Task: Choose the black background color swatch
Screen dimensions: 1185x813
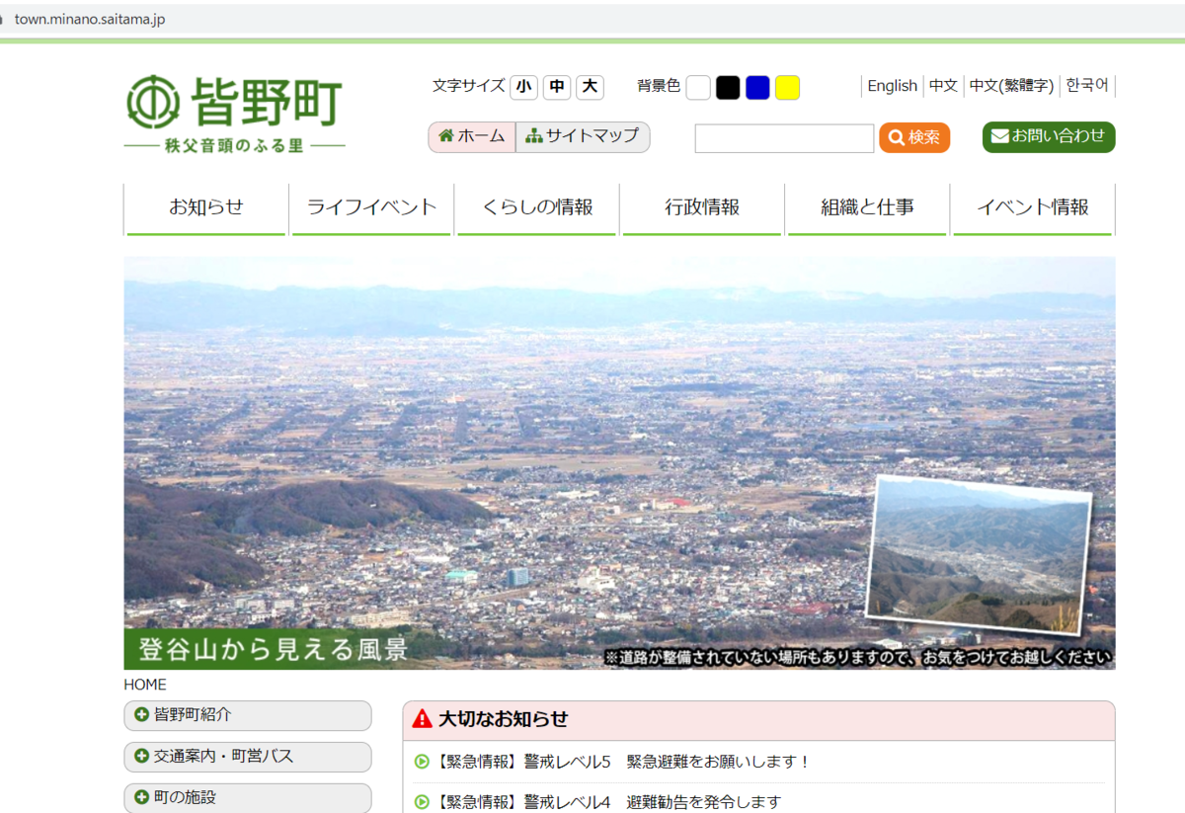Action: pos(728,88)
